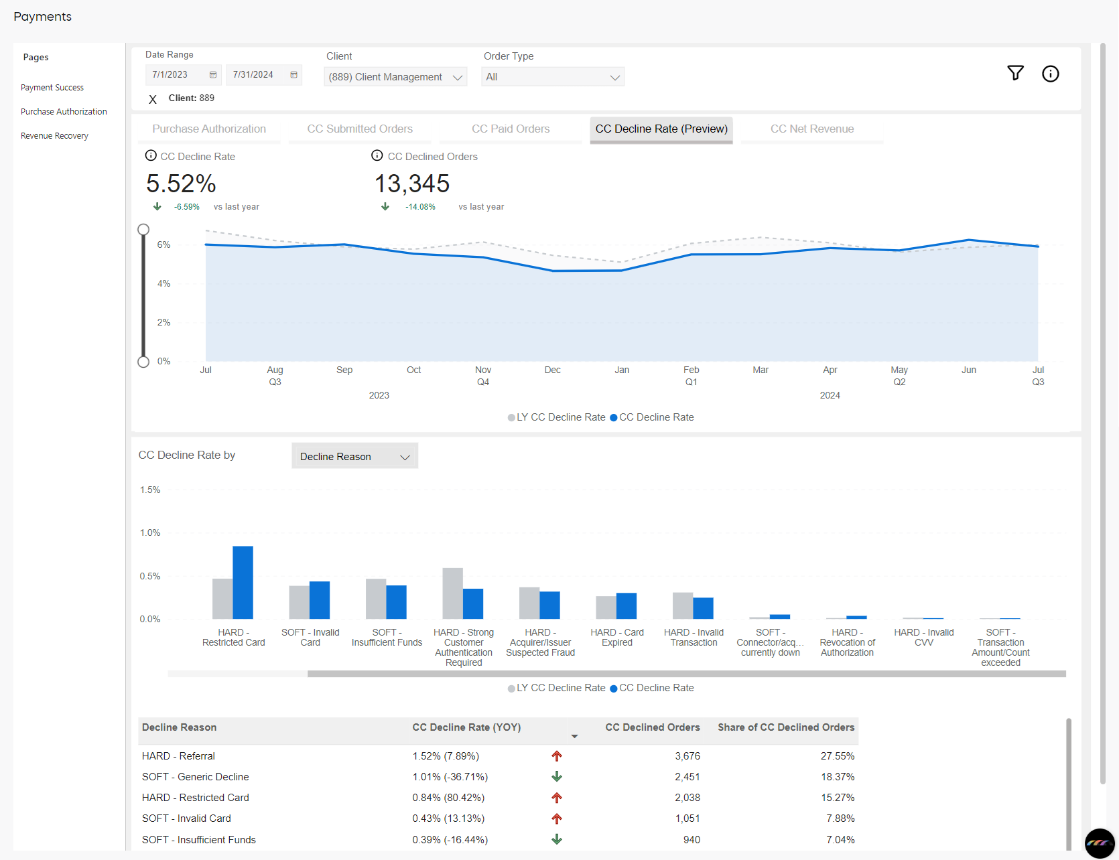Toggle CC Decline Rate in bar chart legend

pos(652,688)
